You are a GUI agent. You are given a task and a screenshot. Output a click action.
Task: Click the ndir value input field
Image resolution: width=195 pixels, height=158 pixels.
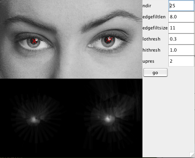[181, 6]
